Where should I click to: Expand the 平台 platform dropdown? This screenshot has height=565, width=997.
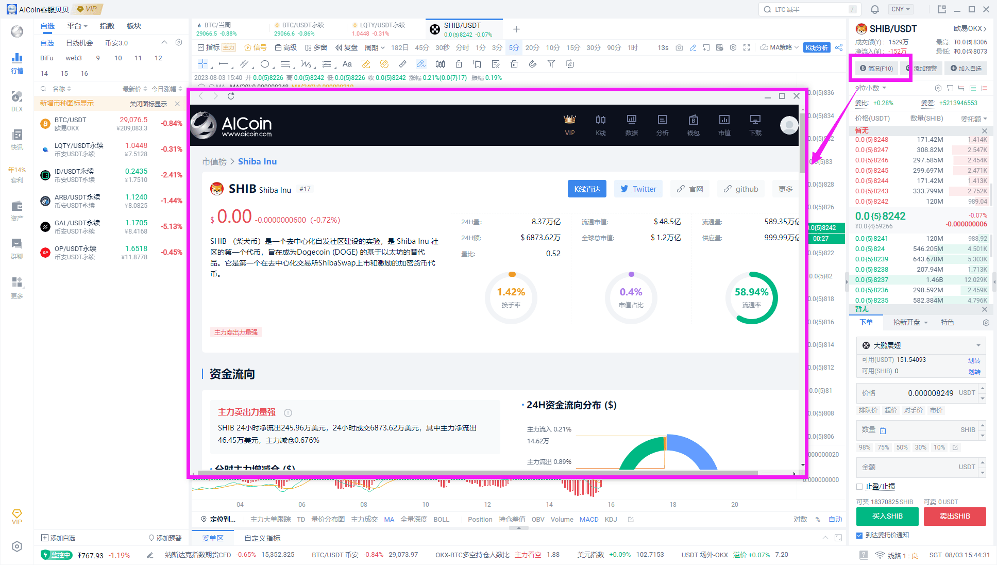pos(77,26)
